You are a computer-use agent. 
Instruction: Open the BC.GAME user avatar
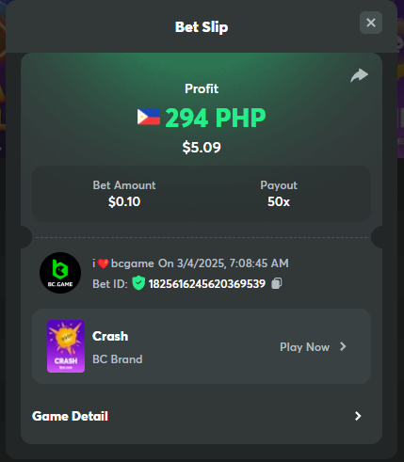[60, 273]
